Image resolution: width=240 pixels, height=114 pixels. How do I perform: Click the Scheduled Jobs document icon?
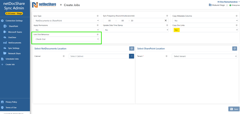[x=2, y=59]
